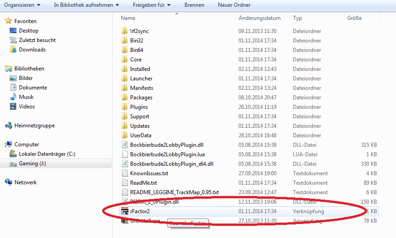Select the Musik library icon

point(13,97)
